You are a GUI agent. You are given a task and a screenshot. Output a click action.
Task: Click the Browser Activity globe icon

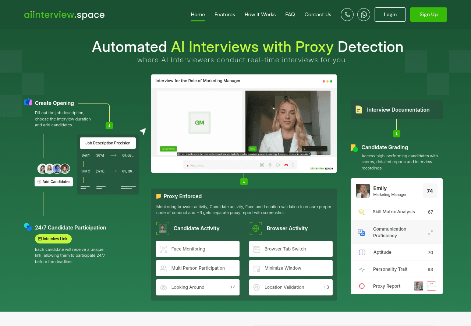point(256,228)
